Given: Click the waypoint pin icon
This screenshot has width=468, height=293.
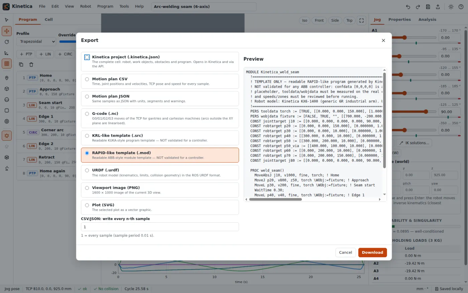Looking at the screenshot, I should (6, 78).
